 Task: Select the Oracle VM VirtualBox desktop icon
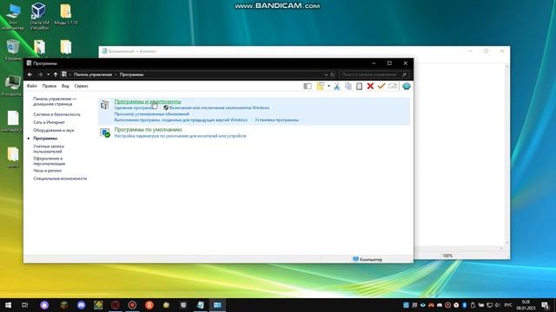[x=38, y=16]
